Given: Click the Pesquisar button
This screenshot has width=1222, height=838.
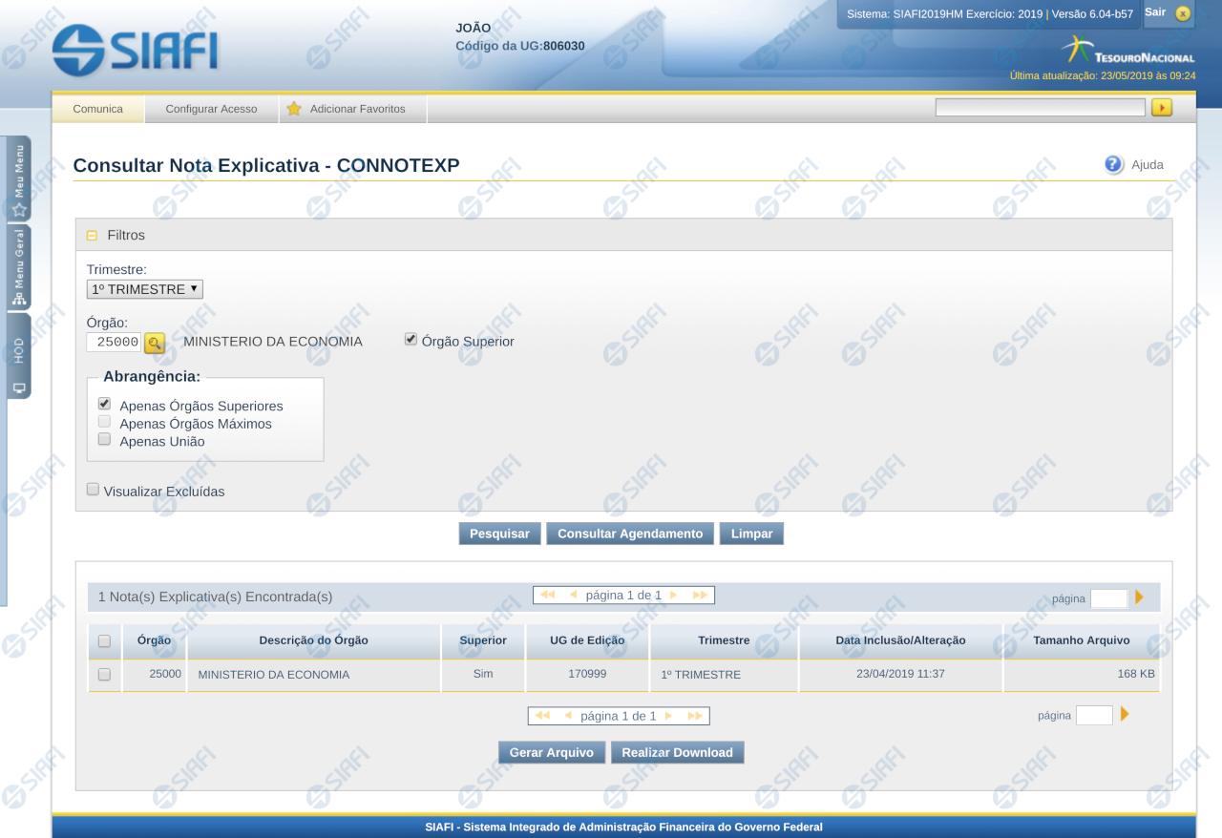Looking at the screenshot, I should coord(499,534).
